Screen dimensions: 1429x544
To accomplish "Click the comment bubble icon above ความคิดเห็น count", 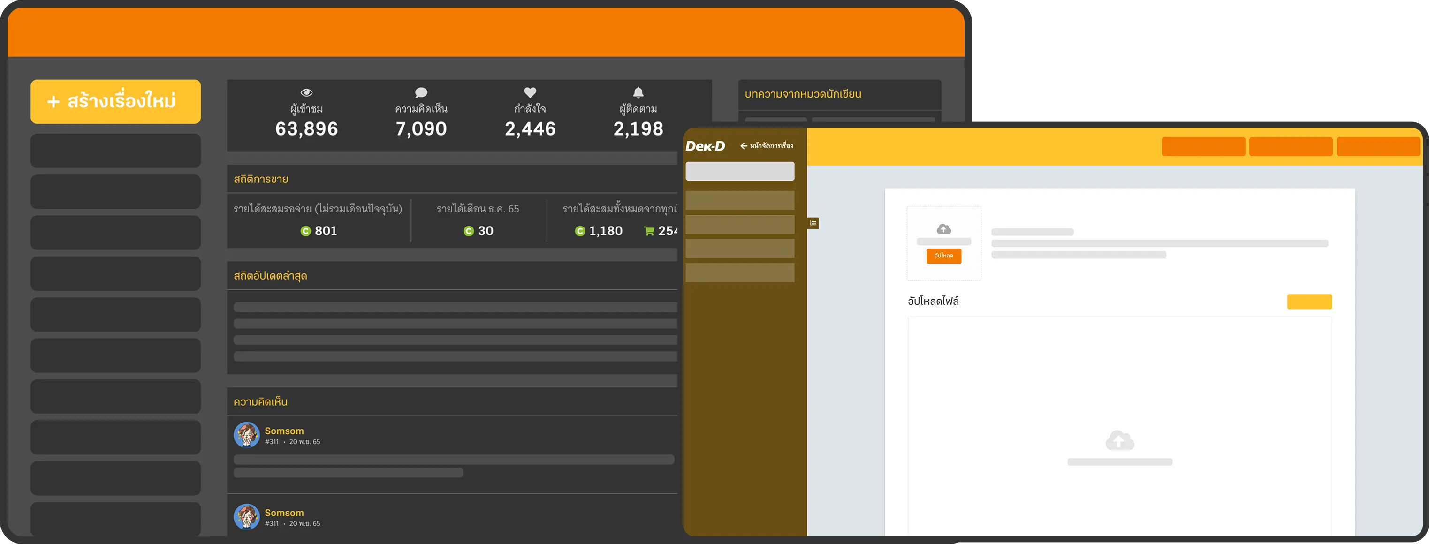I will [x=421, y=92].
